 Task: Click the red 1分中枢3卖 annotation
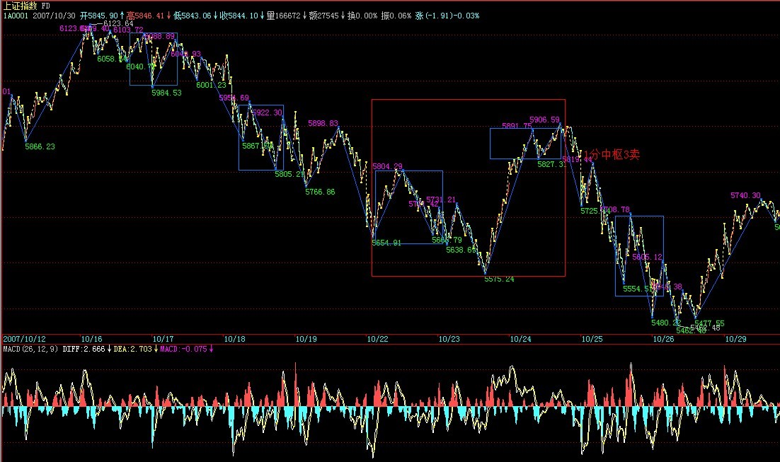coord(612,155)
